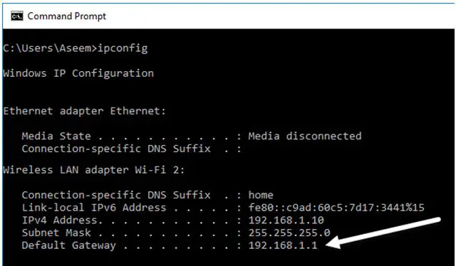Screen dimensions: 456x266
Task: Click the Wireless LAN adapter Wi-Fi 2 heading
Action: 93,169
